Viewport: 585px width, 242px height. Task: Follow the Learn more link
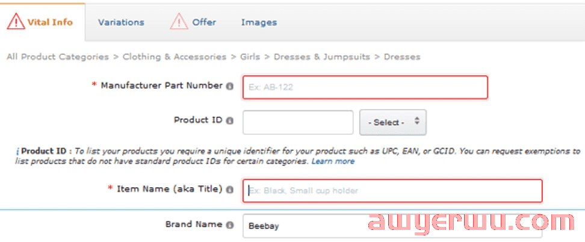point(333,161)
